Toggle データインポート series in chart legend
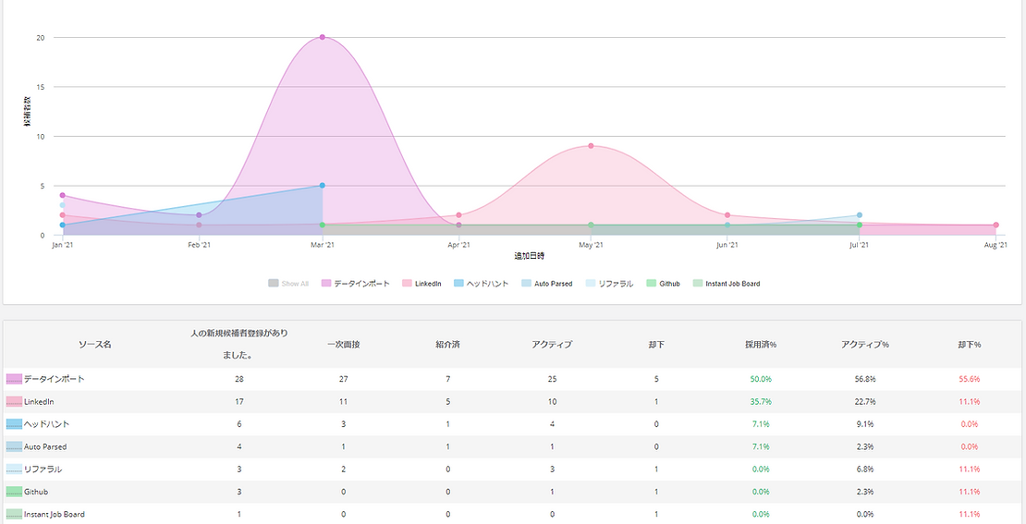This screenshot has height=524, width=1026. 355,284
